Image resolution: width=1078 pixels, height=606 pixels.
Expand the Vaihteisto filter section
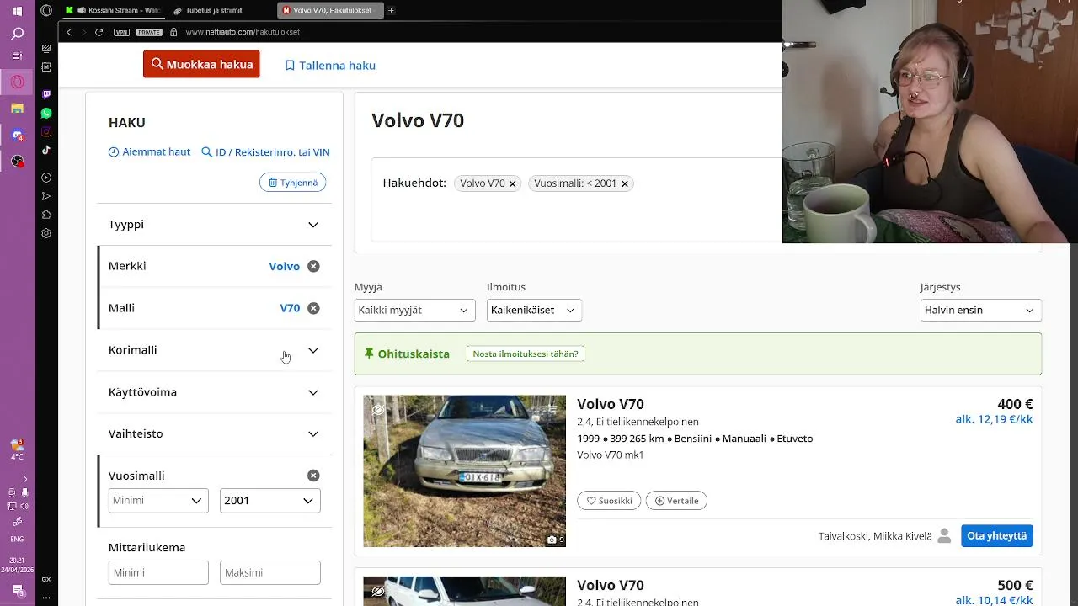(x=214, y=433)
